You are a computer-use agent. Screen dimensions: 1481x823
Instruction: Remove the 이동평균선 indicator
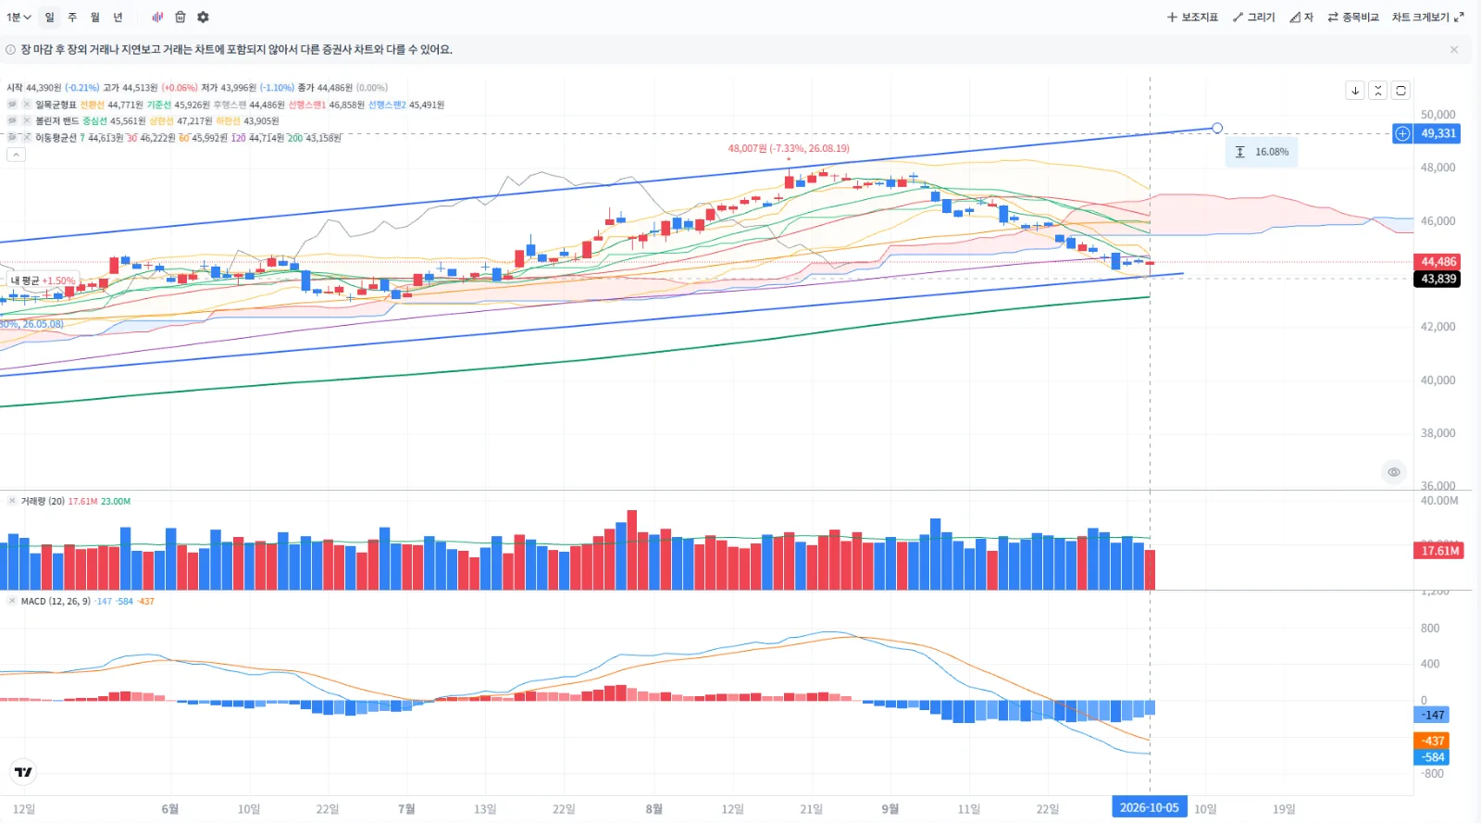click(27, 137)
